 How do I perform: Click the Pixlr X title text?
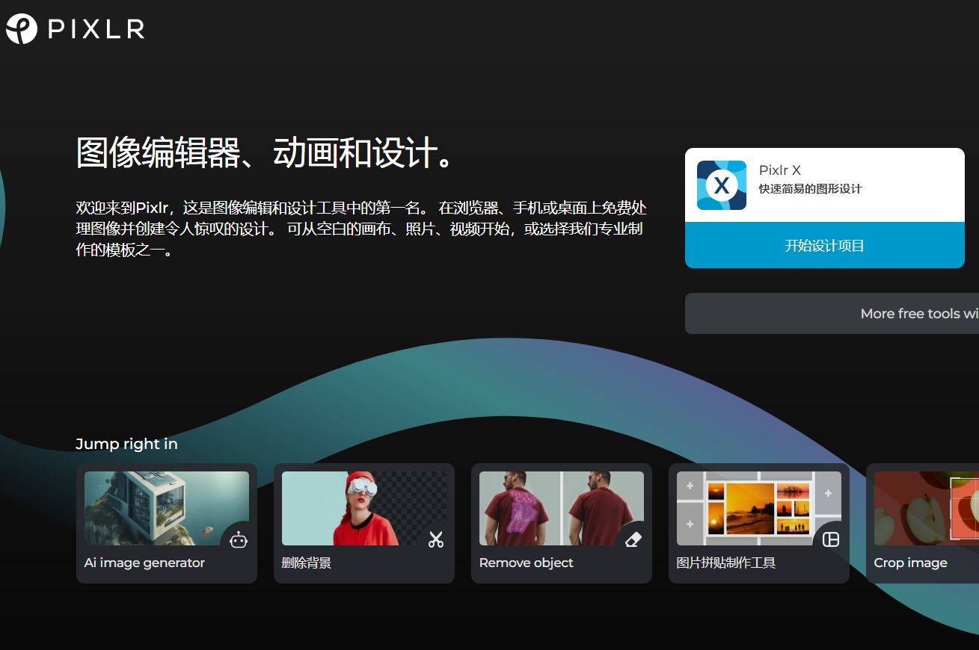[x=779, y=170]
